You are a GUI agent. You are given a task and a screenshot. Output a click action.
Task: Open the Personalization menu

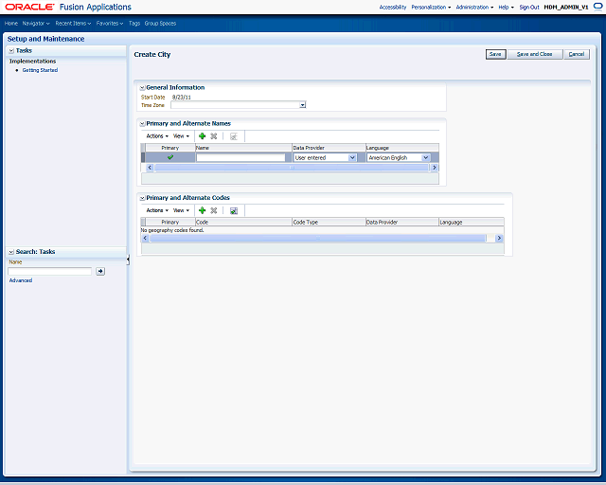pos(431,7)
